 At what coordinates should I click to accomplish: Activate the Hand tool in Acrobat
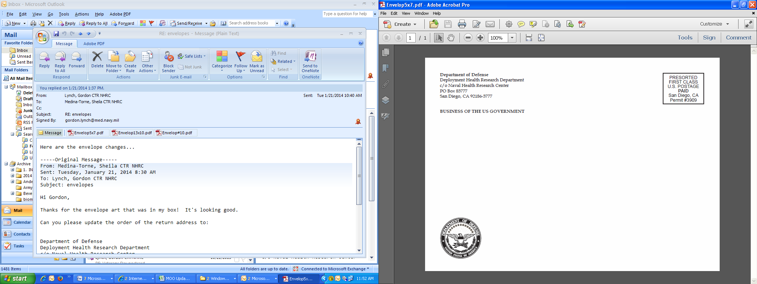tap(451, 38)
